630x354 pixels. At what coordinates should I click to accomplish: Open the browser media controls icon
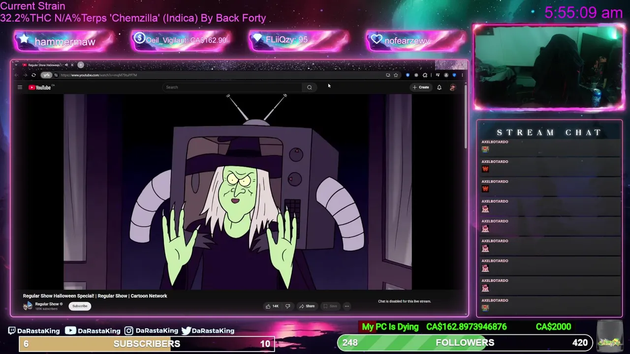(438, 75)
